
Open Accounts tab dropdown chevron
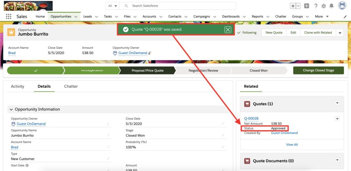[x=160, y=16]
